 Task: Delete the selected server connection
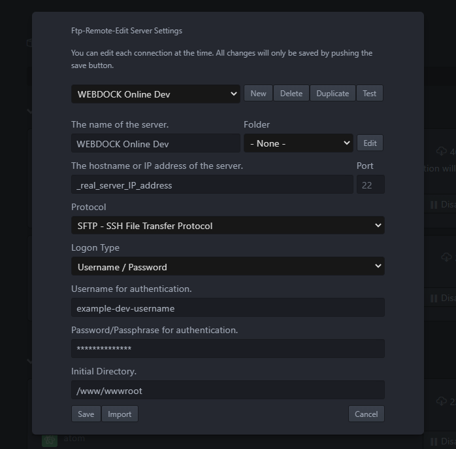point(291,93)
